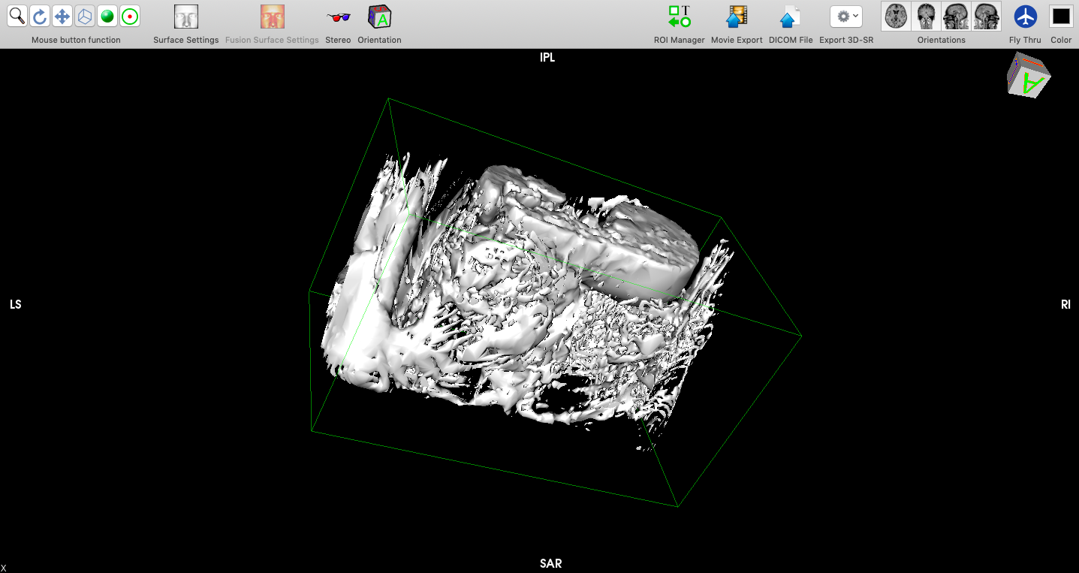This screenshot has height=573, width=1079.
Task: Start Fly Thru airplane mode
Action: (x=1025, y=17)
